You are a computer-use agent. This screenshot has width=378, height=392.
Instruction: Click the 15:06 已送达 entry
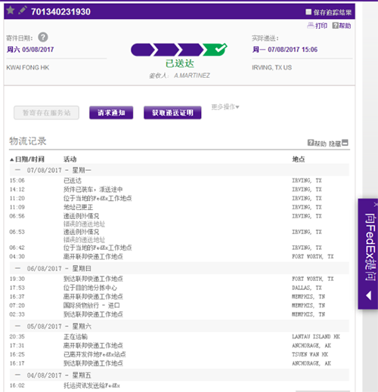(73, 181)
